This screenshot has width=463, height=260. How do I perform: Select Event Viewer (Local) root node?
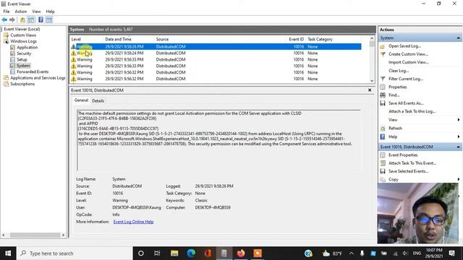click(x=22, y=29)
